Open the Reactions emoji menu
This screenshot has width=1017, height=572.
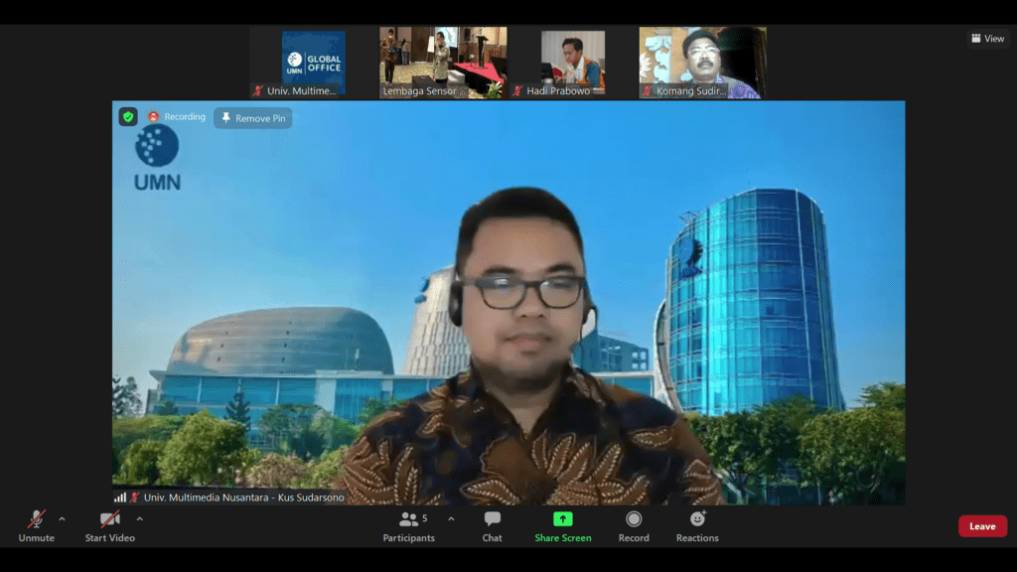pyautogui.click(x=697, y=519)
